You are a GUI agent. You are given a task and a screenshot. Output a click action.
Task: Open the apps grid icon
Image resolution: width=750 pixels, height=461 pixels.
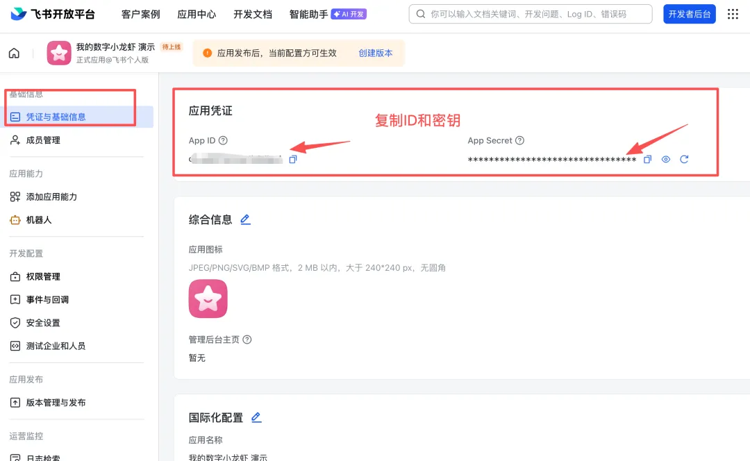(x=733, y=14)
